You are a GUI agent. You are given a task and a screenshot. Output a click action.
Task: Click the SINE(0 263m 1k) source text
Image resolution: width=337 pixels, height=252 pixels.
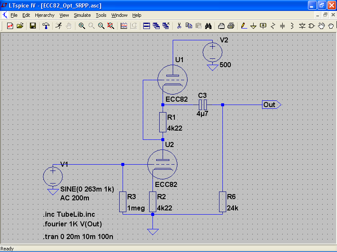click(x=87, y=189)
